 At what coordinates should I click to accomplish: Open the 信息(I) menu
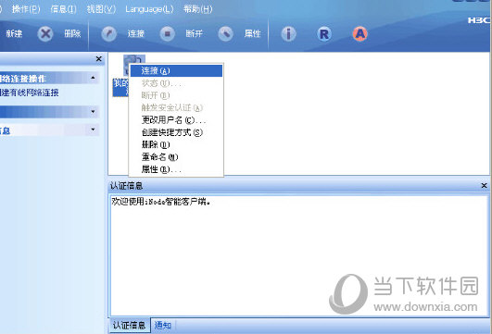pos(63,9)
